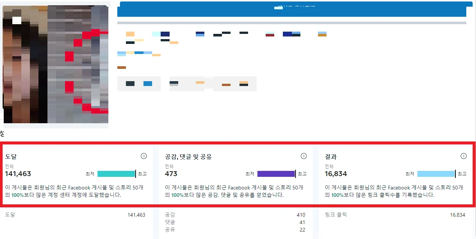Open the info tooltip on the 도달 card

[143, 156]
